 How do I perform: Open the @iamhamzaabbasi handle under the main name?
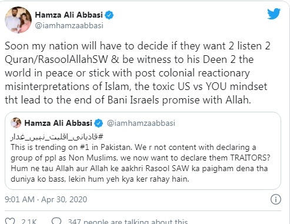69,25
